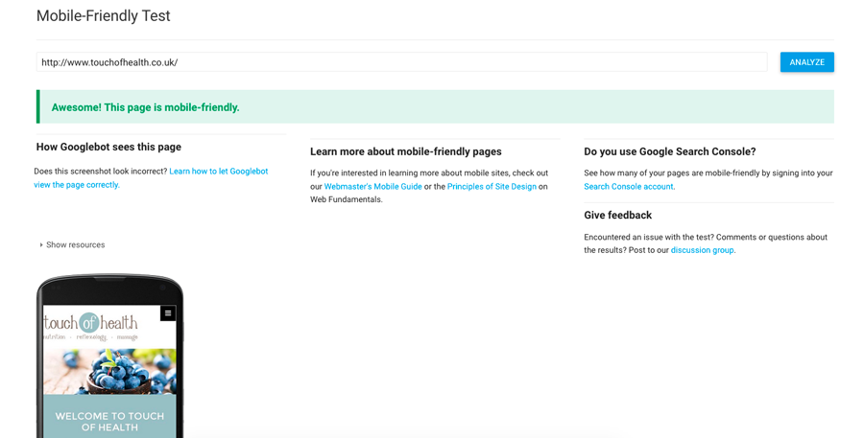Expand the Show resources section
The width and height of the screenshot is (864, 438).
click(x=72, y=244)
